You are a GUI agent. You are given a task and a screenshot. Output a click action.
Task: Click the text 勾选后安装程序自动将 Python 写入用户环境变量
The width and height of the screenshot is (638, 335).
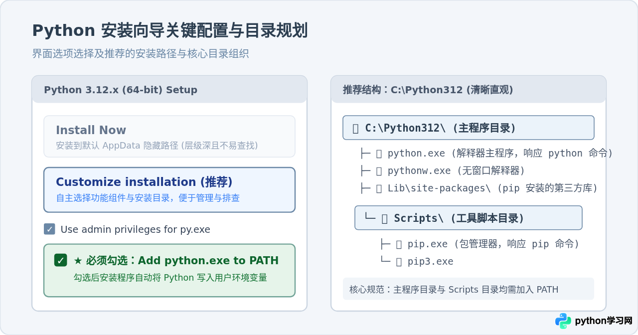tap(170, 278)
